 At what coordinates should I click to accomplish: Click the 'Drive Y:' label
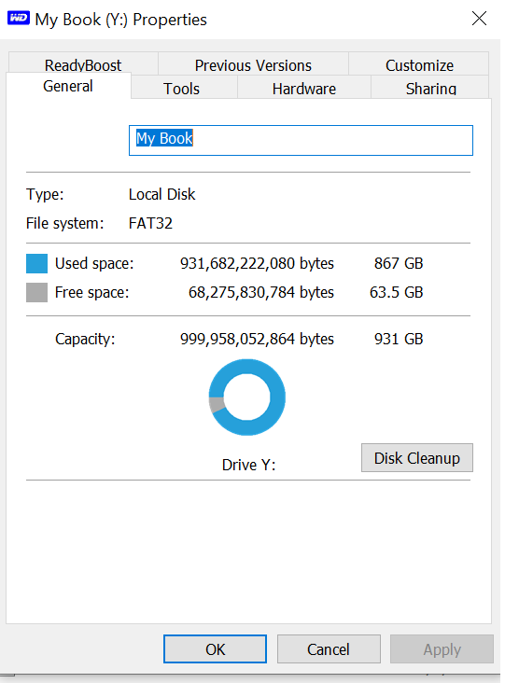pyautogui.click(x=248, y=465)
